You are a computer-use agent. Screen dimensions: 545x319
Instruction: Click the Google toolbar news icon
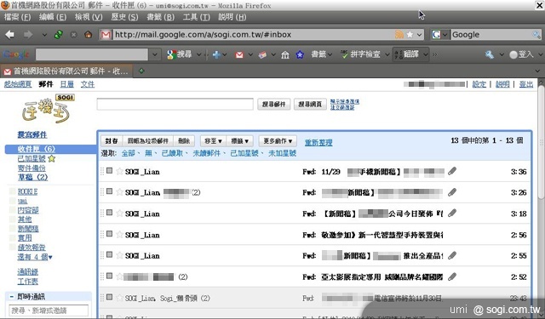click(263, 54)
